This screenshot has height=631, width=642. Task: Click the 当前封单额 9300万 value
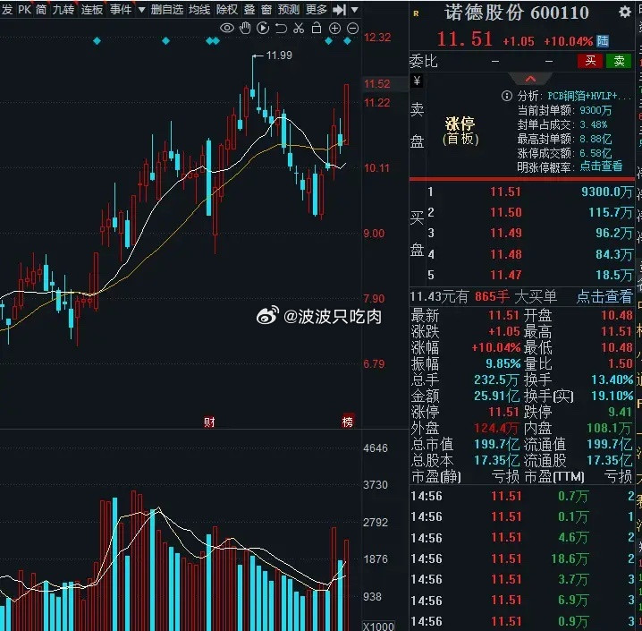[x=596, y=111]
